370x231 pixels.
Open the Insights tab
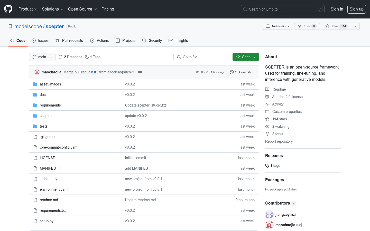tap(178, 41)
